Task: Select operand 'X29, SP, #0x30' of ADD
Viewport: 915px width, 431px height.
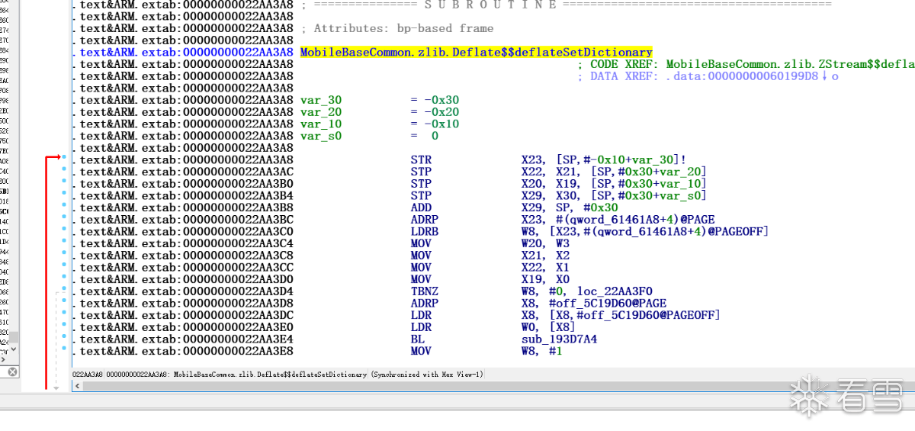Action: pyautogui.click(x=570, y=207)
